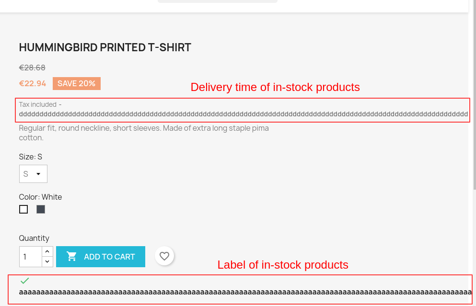The image size is (476, 306).
Task: Click the ADD TO CART button
Action: [101, 256]
